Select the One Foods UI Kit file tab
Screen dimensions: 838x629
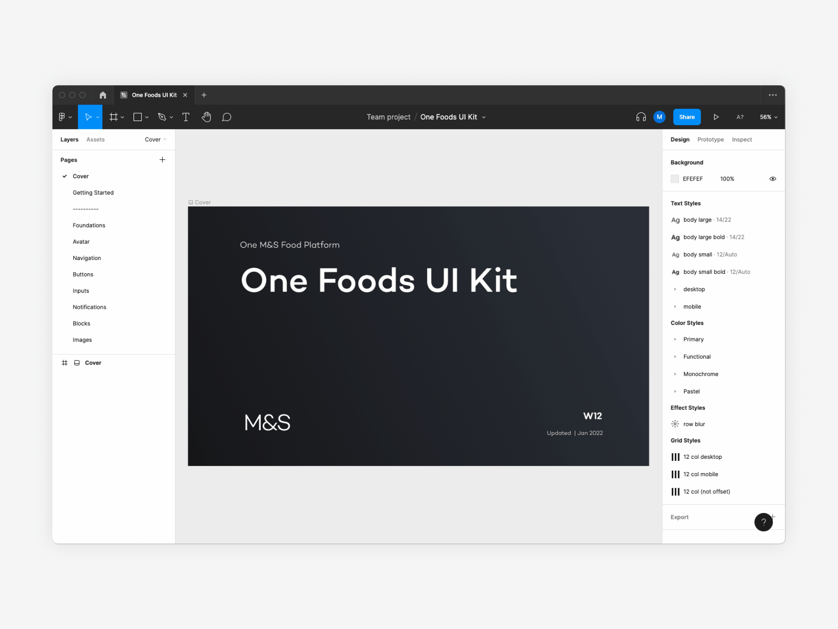154,95
